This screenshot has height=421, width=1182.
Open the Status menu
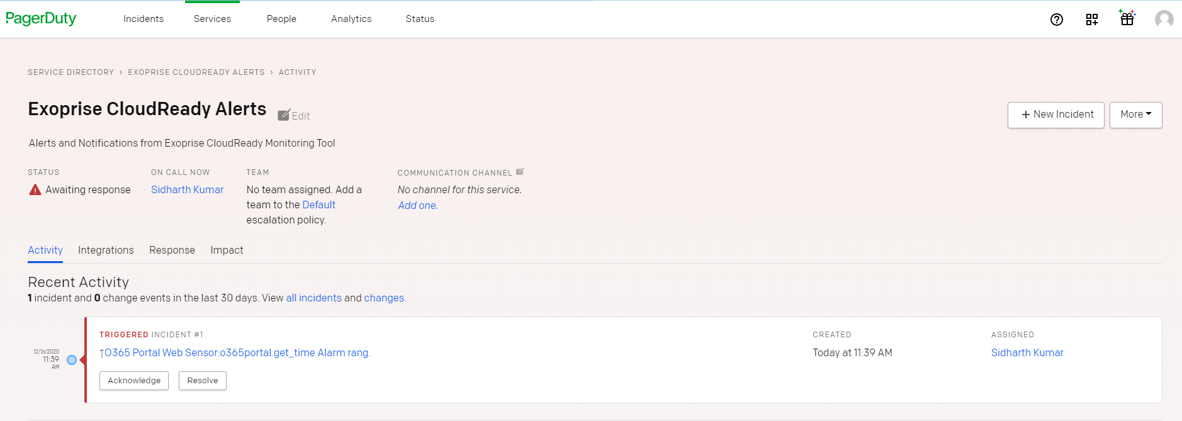(420, 19)
